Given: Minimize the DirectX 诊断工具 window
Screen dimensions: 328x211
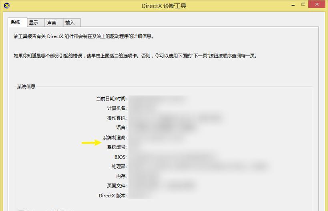Looking at the screenshot, I should click(x=293, y=4).
